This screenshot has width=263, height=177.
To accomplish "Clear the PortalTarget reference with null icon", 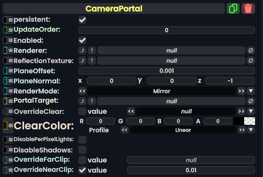I will 251,101.
